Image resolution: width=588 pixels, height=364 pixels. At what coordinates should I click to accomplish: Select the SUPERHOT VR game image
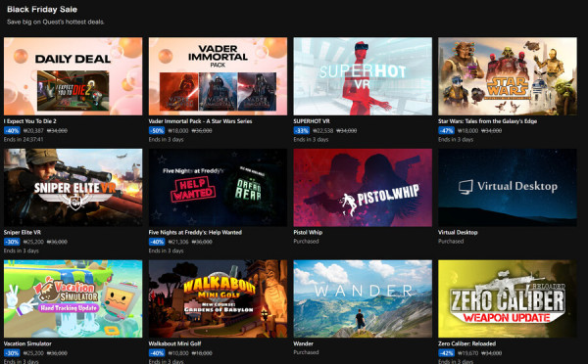pos(363,76)
